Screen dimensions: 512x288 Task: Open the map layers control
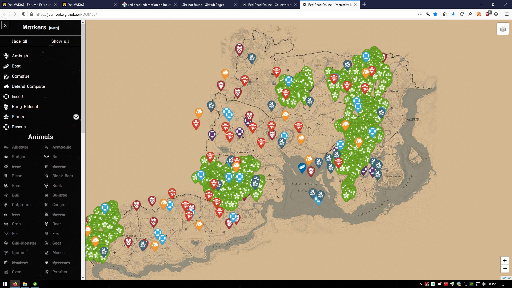click(x=503, y=29)
